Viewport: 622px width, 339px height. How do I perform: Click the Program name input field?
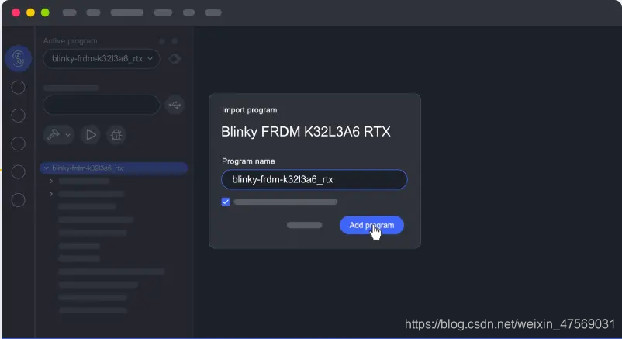(314, 179)
